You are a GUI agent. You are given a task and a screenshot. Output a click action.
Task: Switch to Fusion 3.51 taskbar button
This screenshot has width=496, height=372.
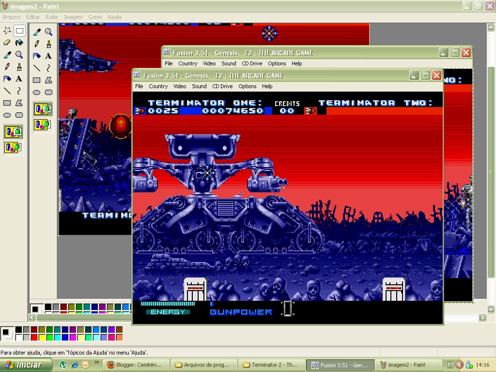point(341,365)
